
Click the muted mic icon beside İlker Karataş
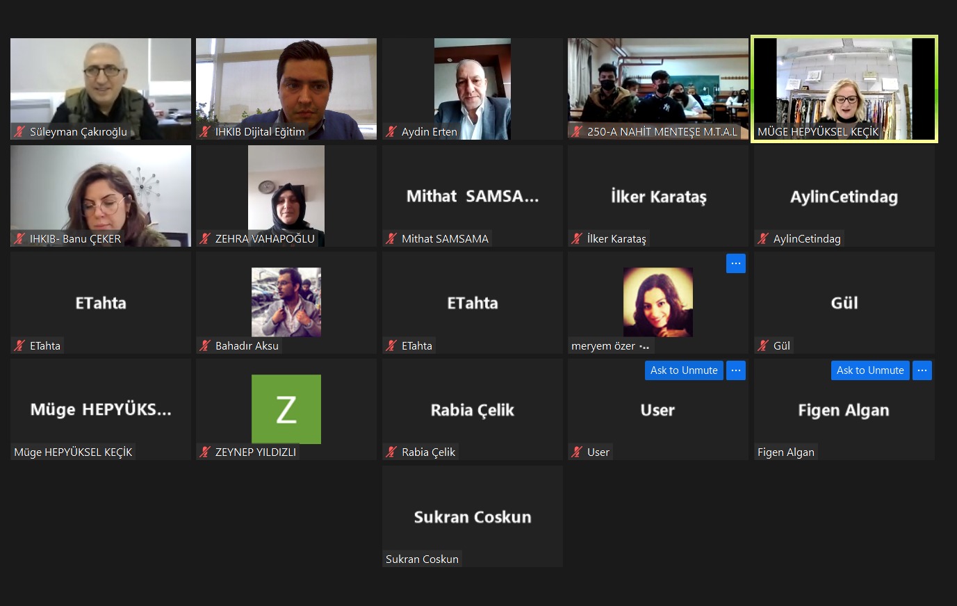coord(577,238)
